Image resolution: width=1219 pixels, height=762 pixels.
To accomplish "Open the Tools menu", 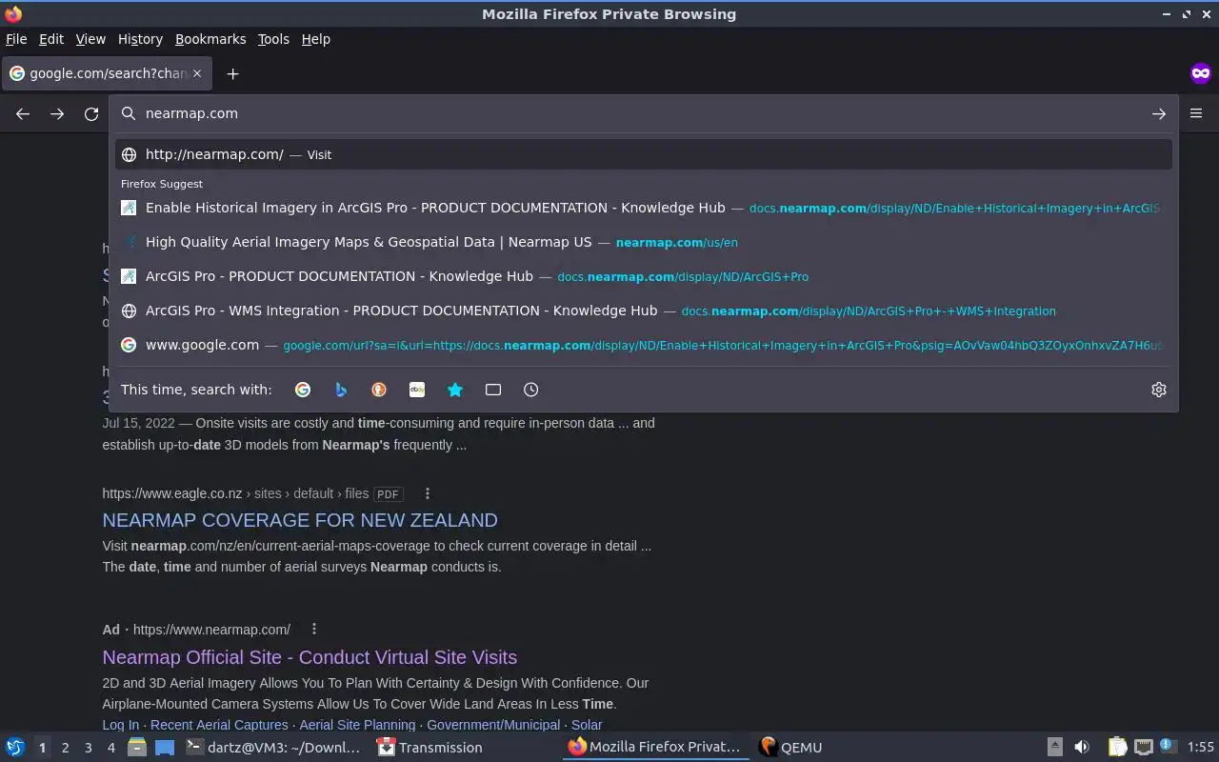I will coord(273,39).
